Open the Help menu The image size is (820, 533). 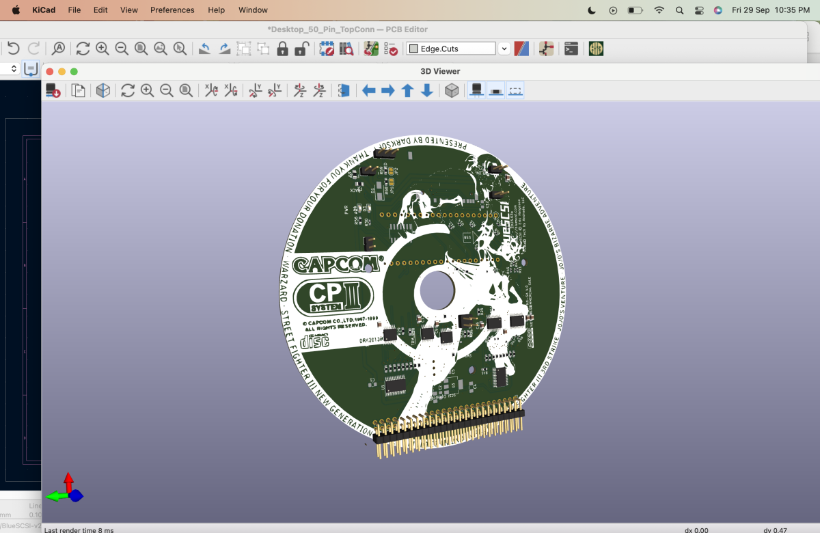point(217,10)
